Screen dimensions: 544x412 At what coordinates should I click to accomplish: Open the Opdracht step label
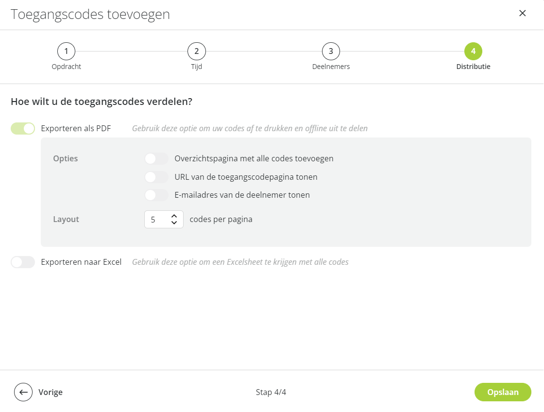coord(66,67)
